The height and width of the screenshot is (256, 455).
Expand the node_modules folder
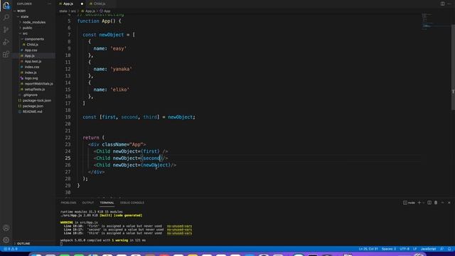click(x=34, y=22)
